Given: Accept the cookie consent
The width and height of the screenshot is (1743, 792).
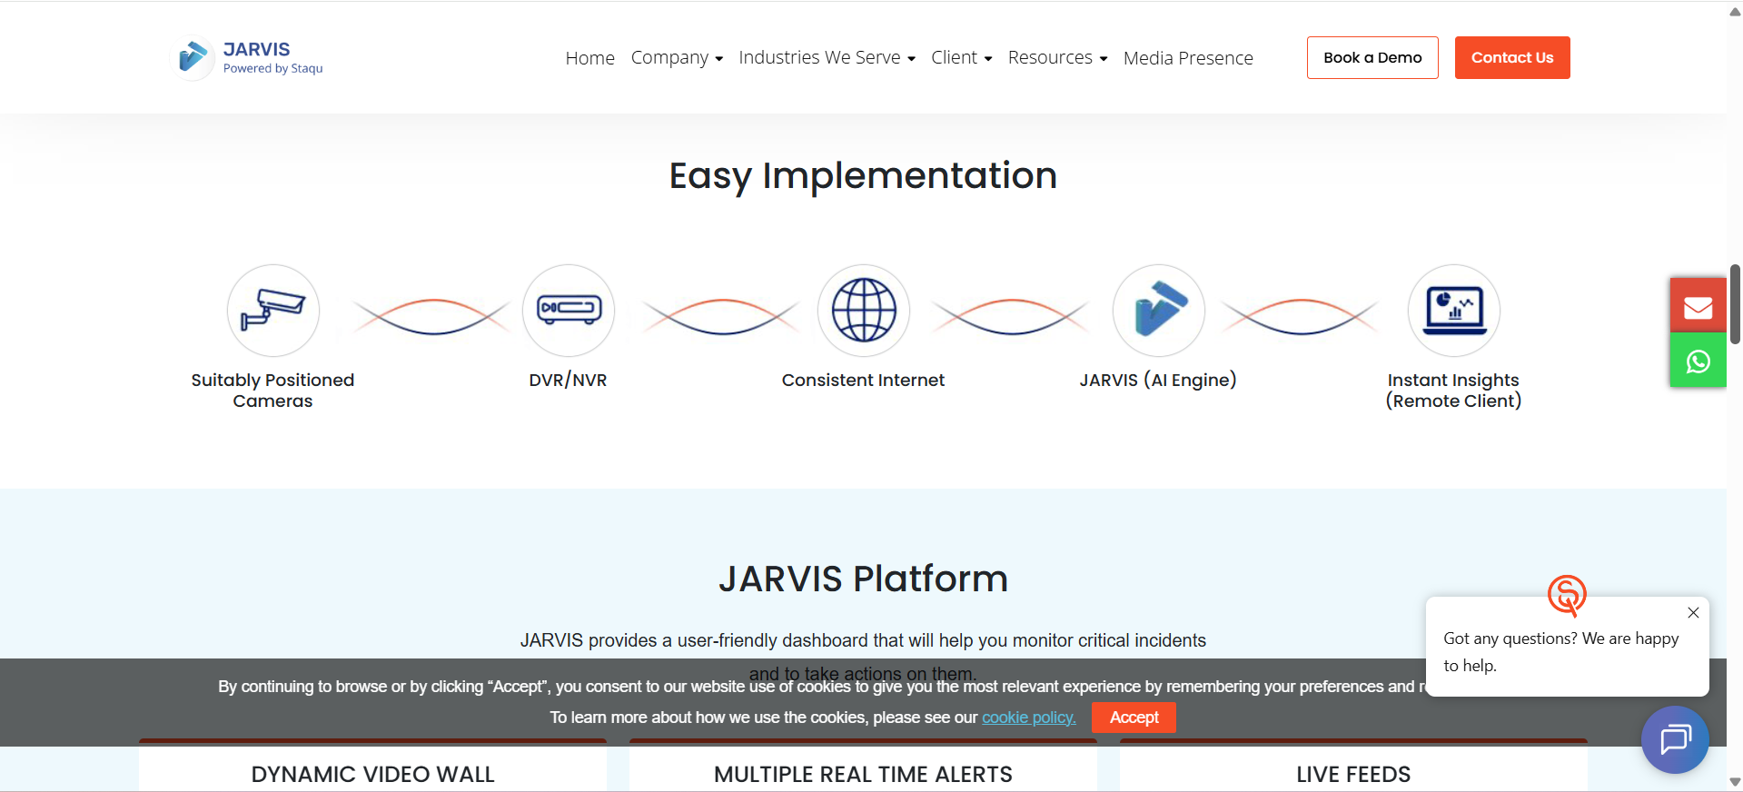Looking at the screenshot, I should click(x=1134, y=718).
